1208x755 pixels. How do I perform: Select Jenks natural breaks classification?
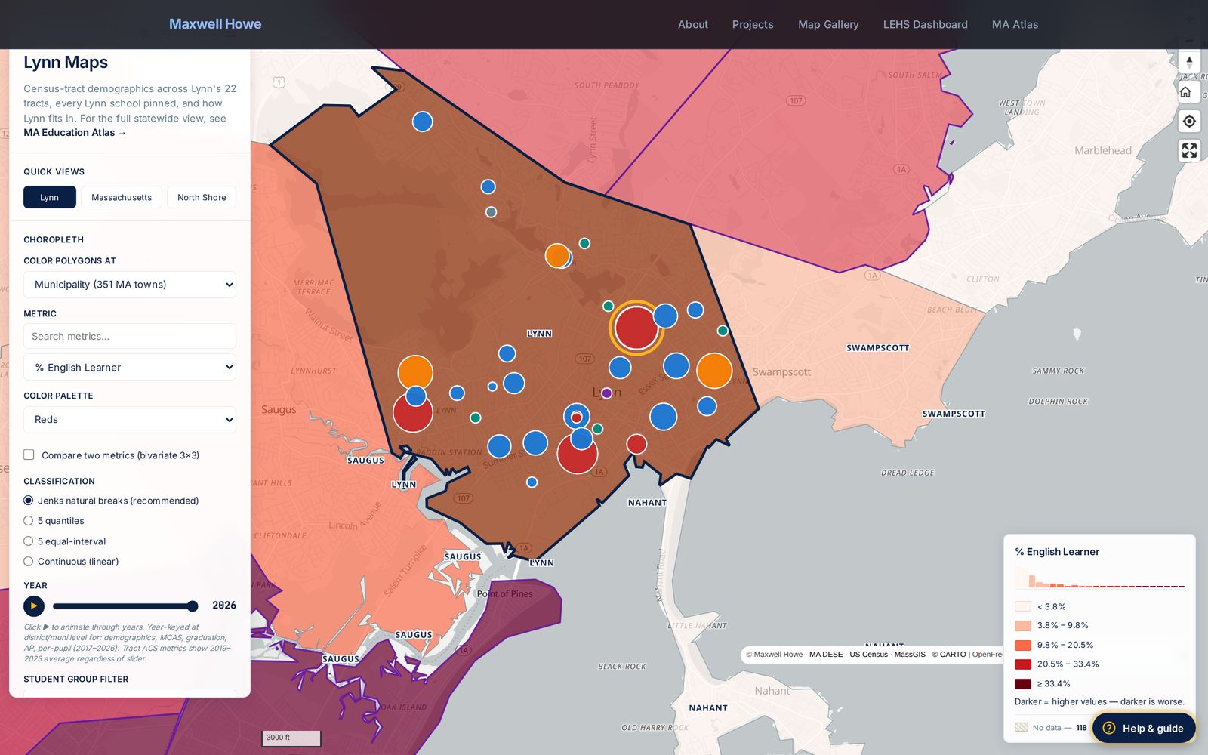(x=29, y=501)
